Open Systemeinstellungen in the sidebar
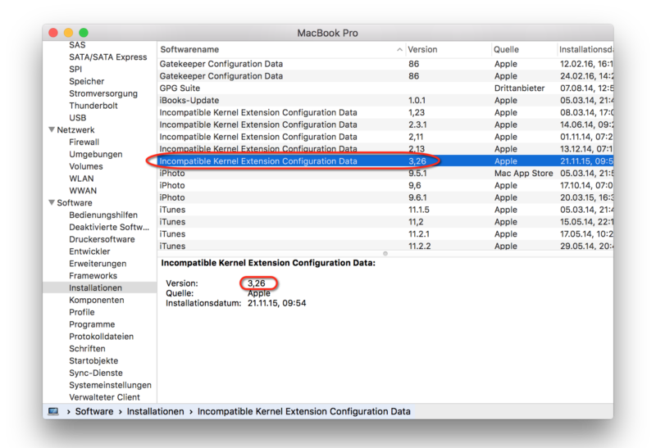 [x=111, y=384]
